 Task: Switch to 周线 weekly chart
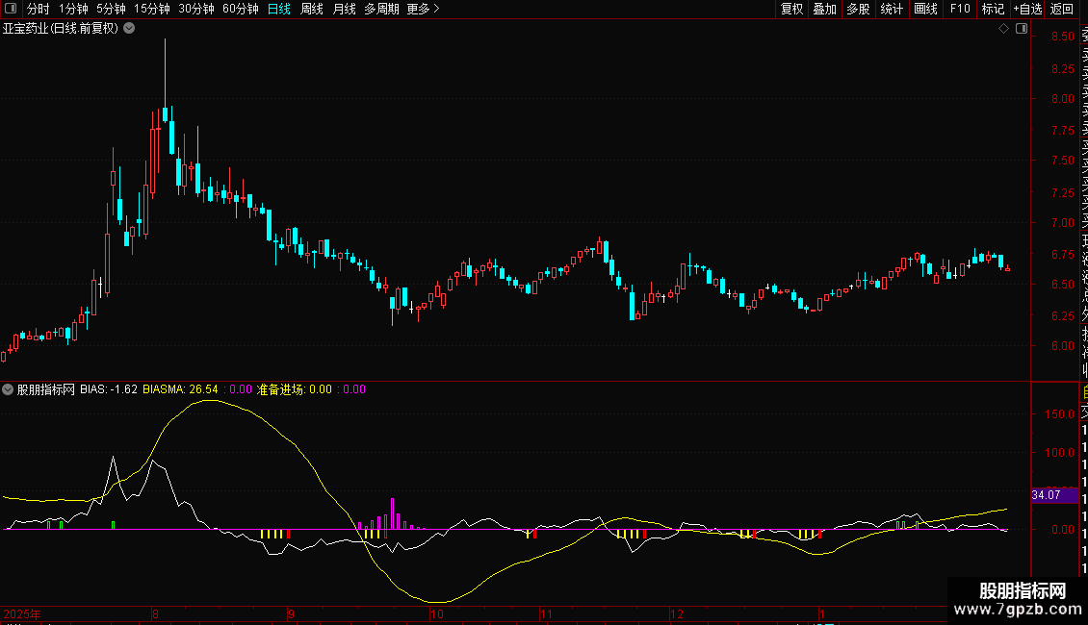[312, 9]
